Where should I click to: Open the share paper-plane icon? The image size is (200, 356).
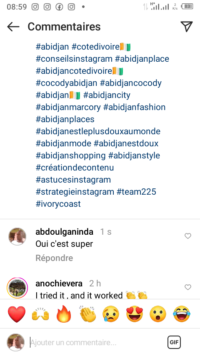pos(187,27)
